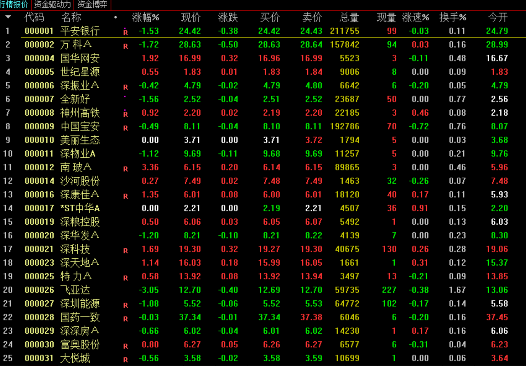Select stock *ST中华A
526x366 pixels.
(x=80, y=208)
